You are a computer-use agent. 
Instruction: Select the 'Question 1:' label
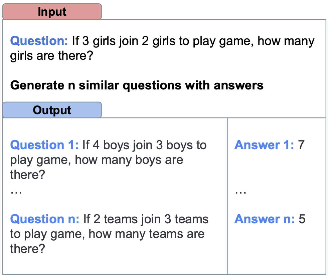[x=44, y=145]
